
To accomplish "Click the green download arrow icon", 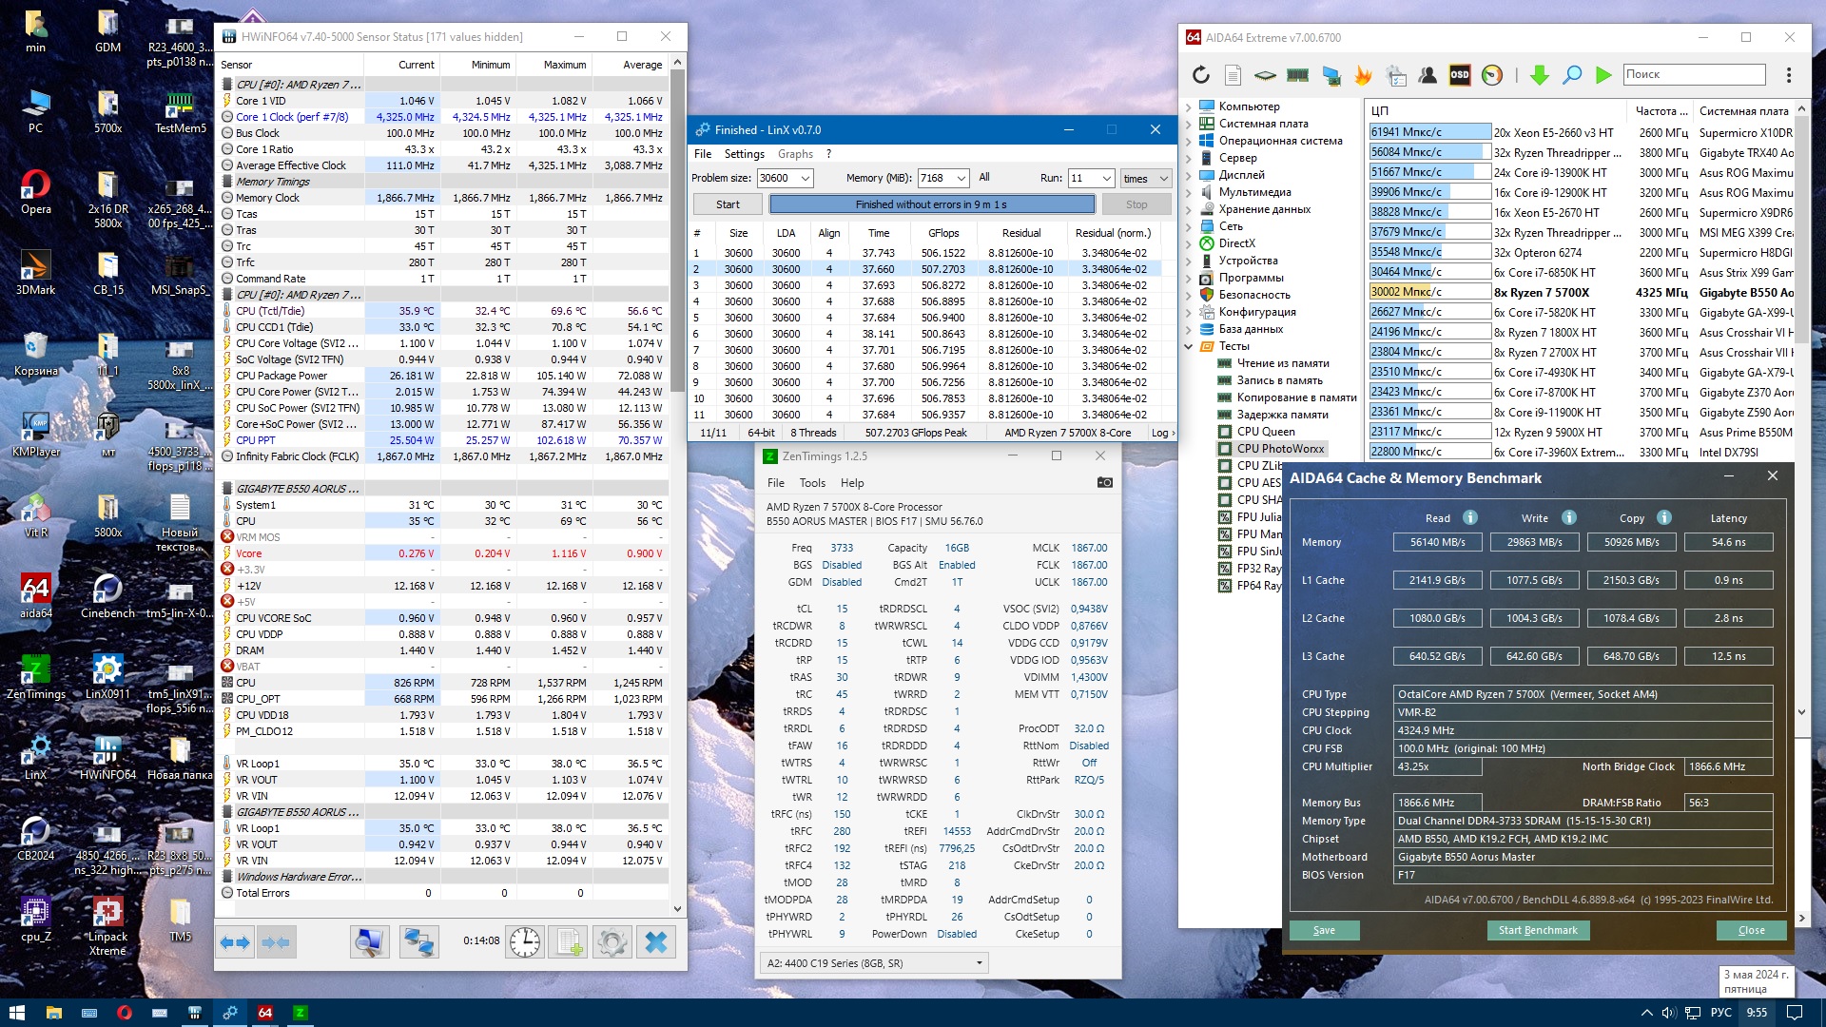I will point(1539,74).
